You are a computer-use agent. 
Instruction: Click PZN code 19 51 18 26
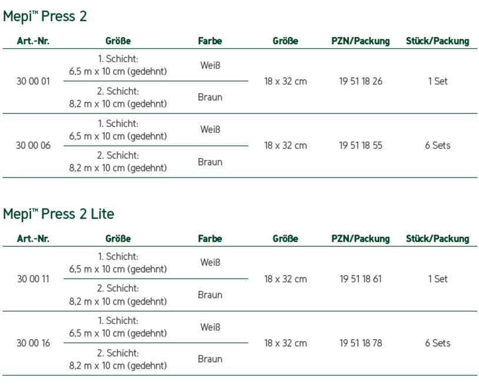click(x=360, y=81)
